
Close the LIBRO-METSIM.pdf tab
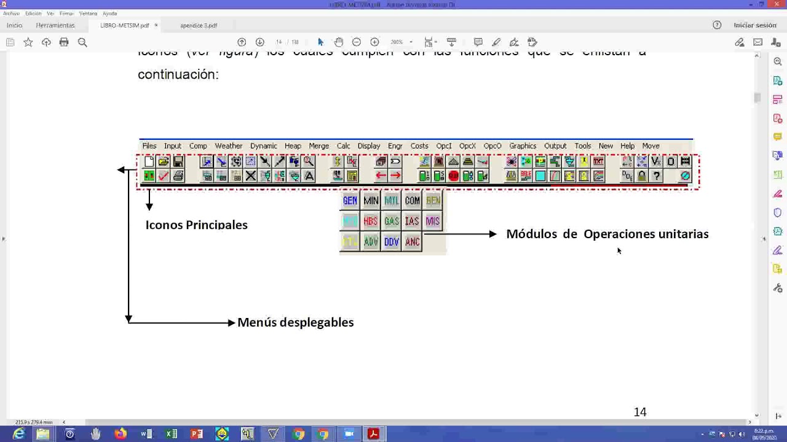click(156, 25)
